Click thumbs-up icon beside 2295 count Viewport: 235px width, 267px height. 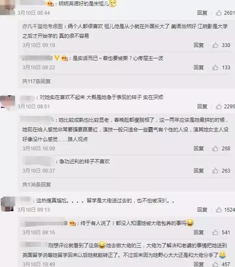point(219,107)
